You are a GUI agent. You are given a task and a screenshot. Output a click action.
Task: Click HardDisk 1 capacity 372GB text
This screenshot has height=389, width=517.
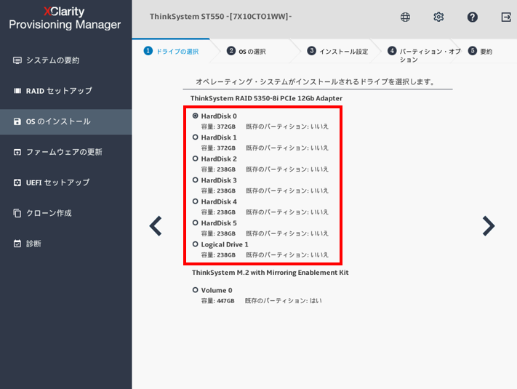[218, 148]
